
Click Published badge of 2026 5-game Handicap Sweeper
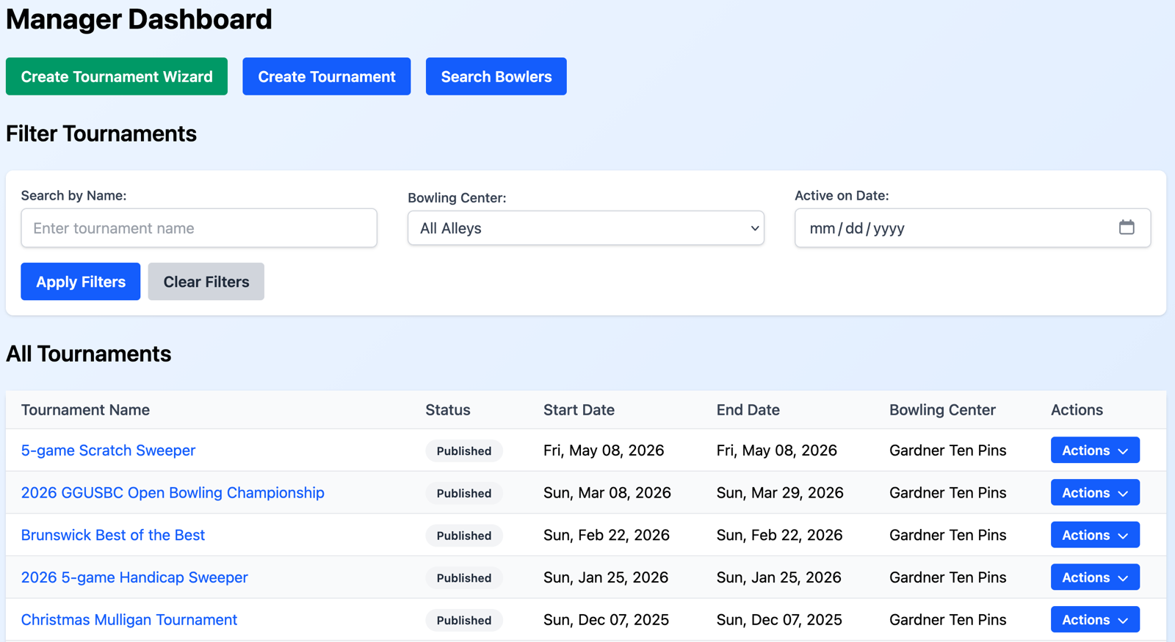coord(464,578)
